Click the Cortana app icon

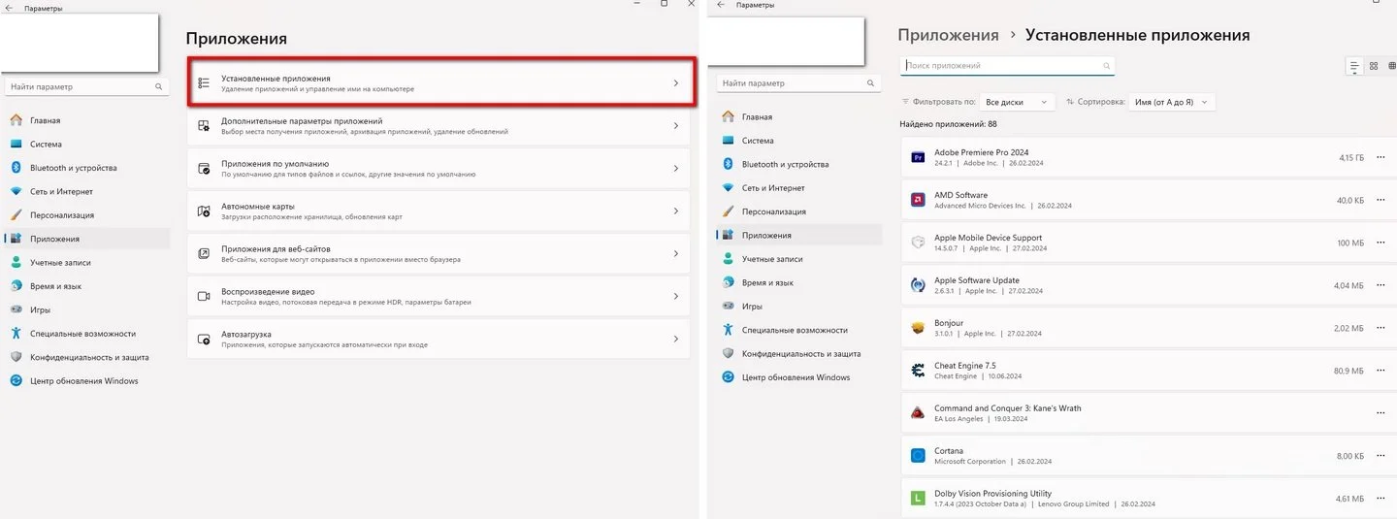[x=918, y=456]
